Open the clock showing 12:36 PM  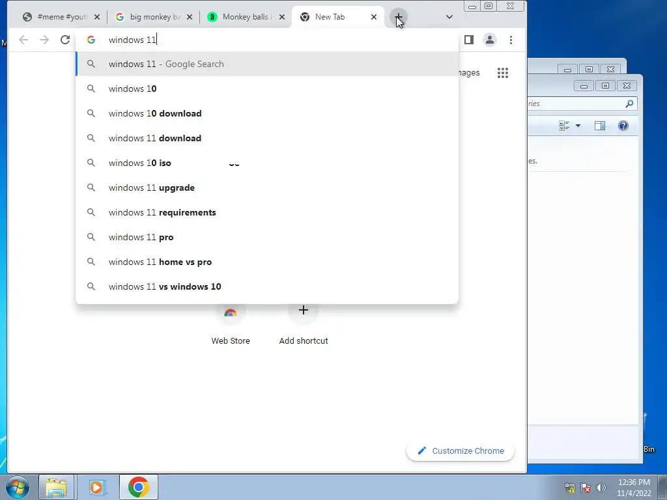(634, 488)
